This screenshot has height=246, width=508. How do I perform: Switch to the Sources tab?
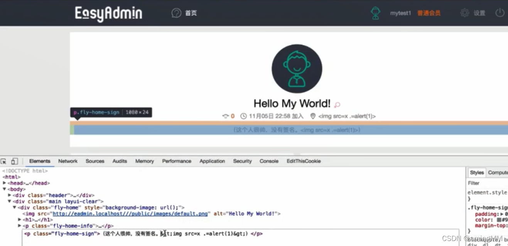click(x=95, y=161)
